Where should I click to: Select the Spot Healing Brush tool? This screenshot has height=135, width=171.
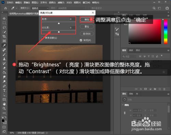(x=4, y=50)
